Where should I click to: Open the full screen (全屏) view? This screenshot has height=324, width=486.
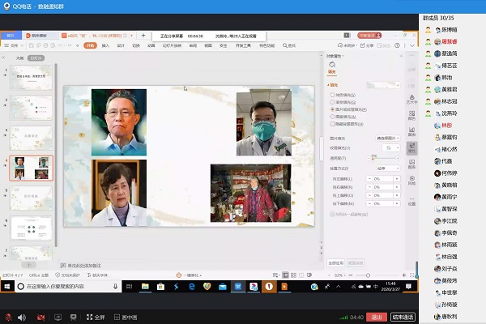(96, 318)
